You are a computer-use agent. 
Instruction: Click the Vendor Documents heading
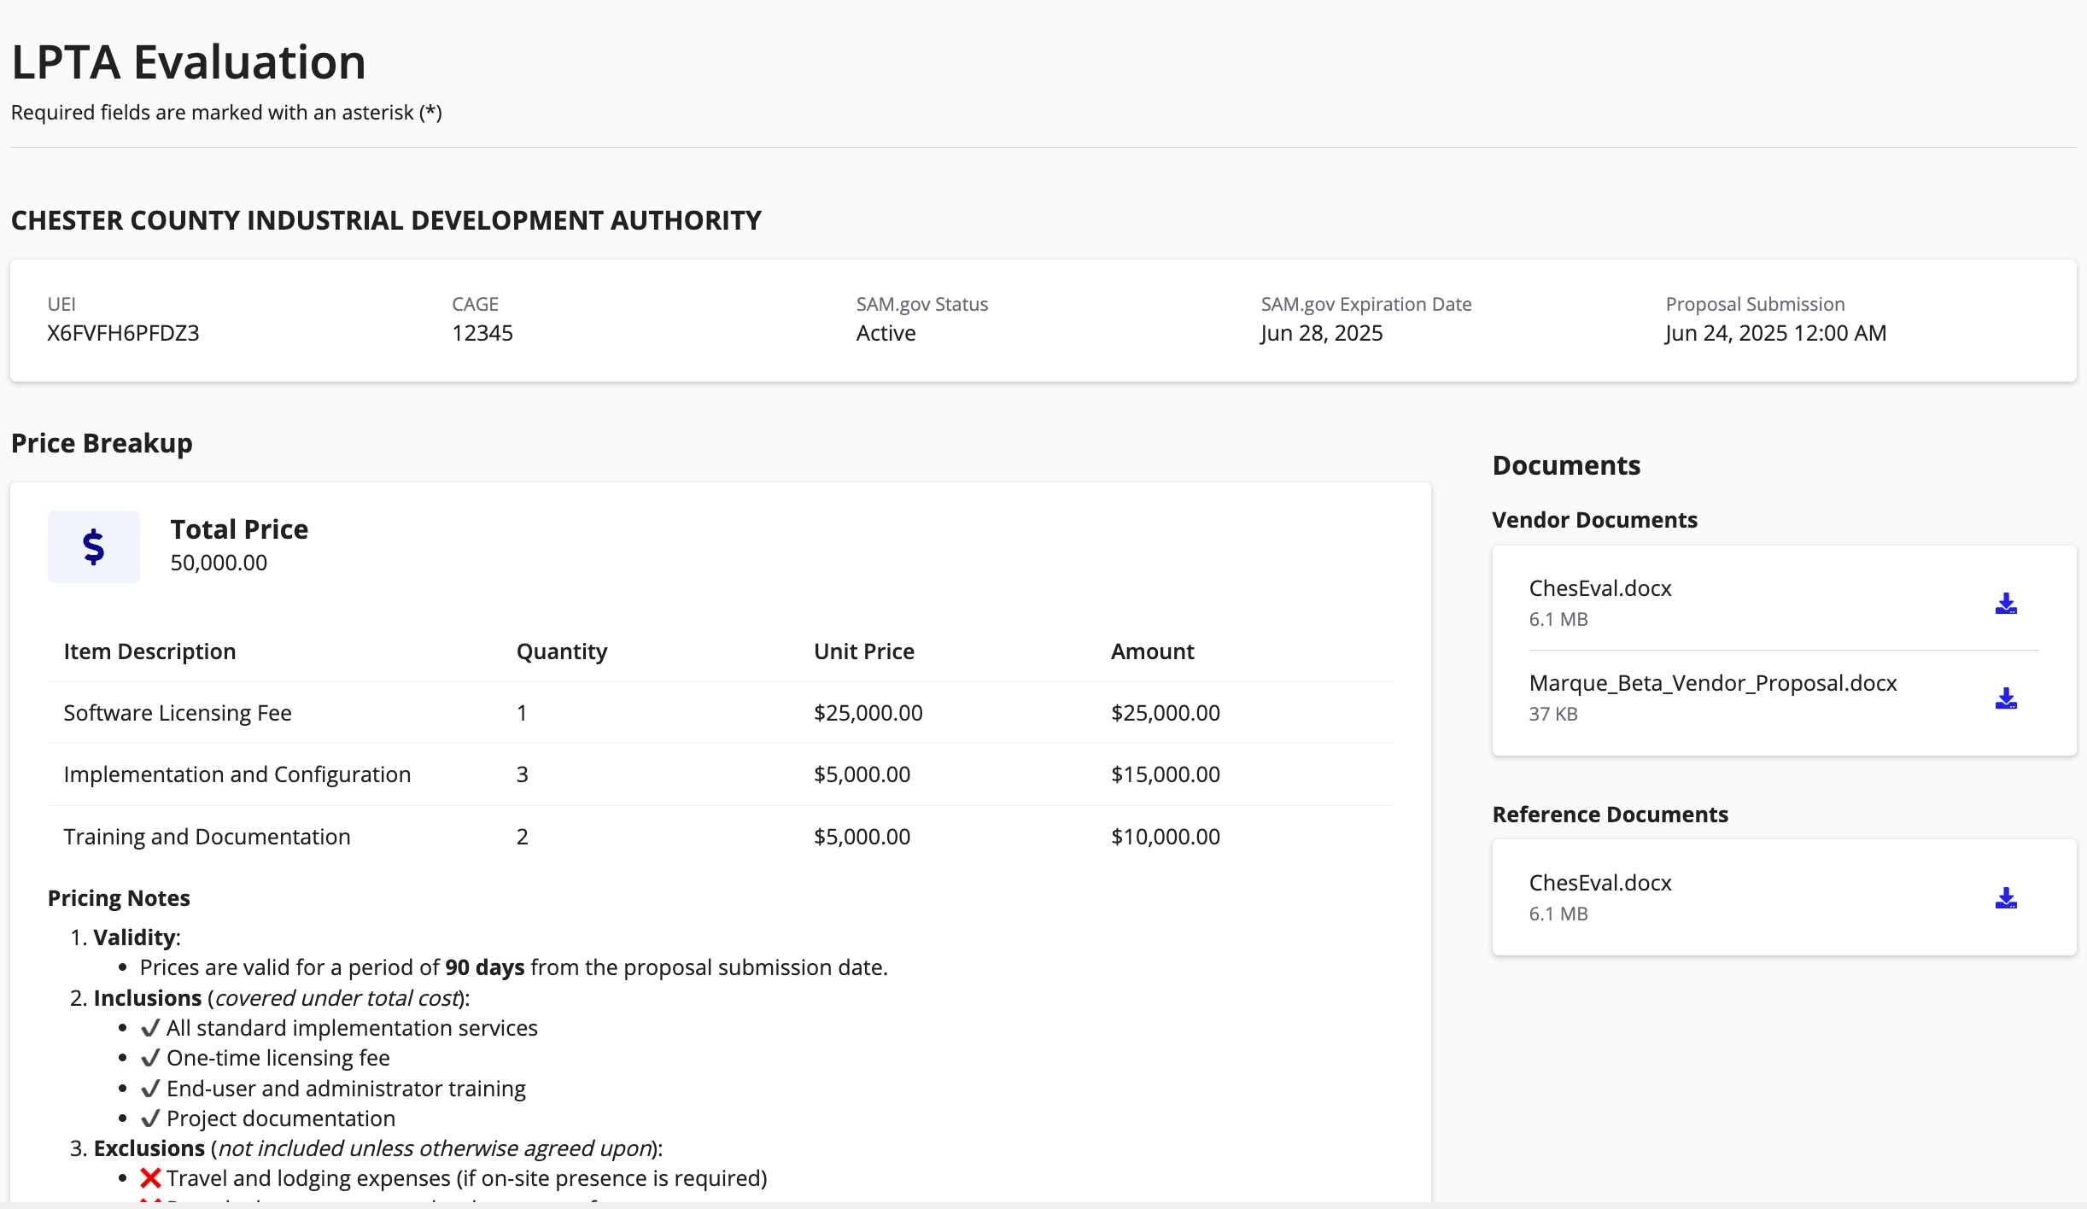click(x=1594, y=520)
